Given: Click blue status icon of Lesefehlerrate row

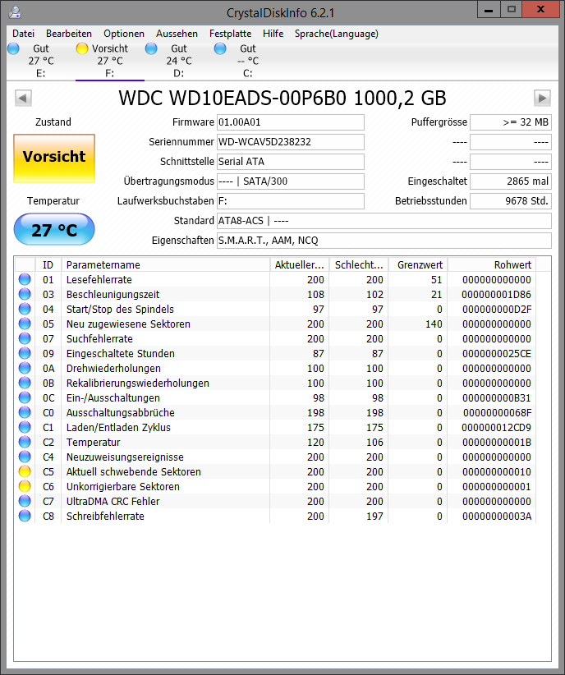Looking at the screenshot, I should pos(25,279).
